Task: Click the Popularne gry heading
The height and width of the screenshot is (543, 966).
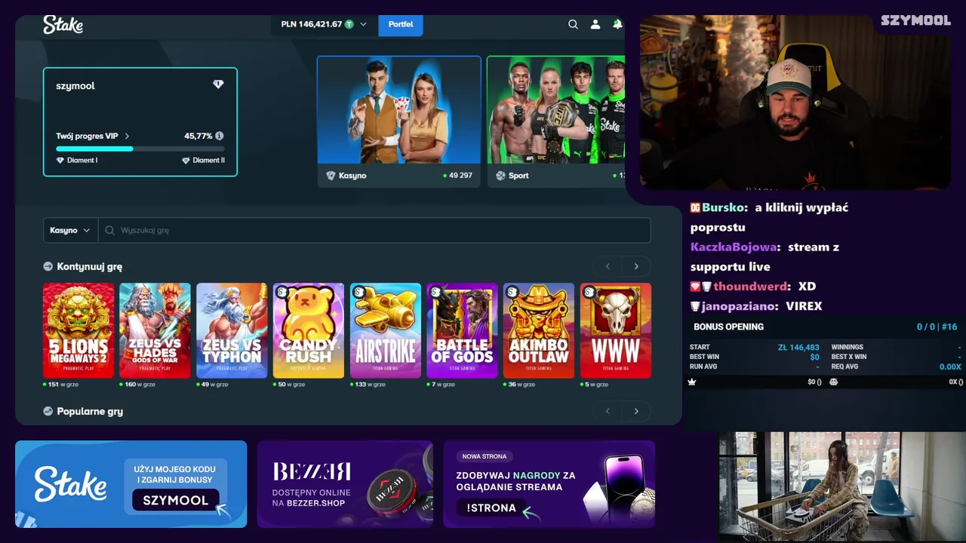Action: [90, 411]
